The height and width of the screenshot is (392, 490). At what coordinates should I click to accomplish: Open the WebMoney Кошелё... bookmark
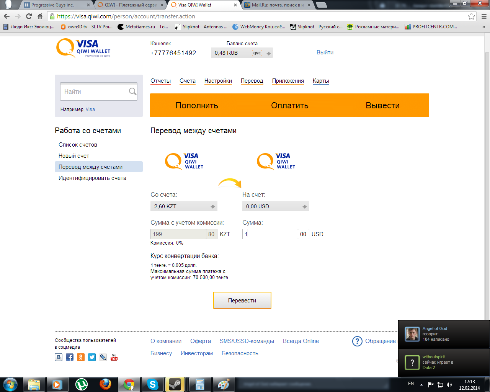[x=259, y=27]
